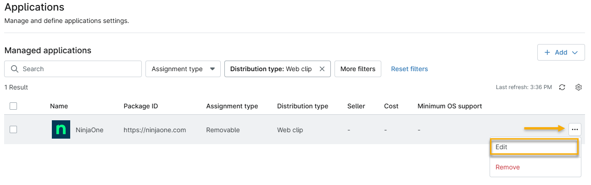The height and width of the screenshot is (185, 591).
Task: Expand the Assignment type filter dropdown
Action: [x=183, y=69]
